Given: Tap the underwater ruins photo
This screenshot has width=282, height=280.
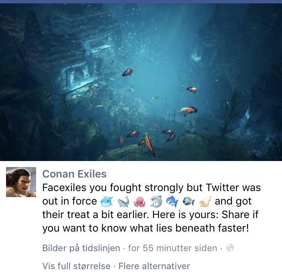Looking at the screenshot, I should pyautogui.click(x=141, y=82).
